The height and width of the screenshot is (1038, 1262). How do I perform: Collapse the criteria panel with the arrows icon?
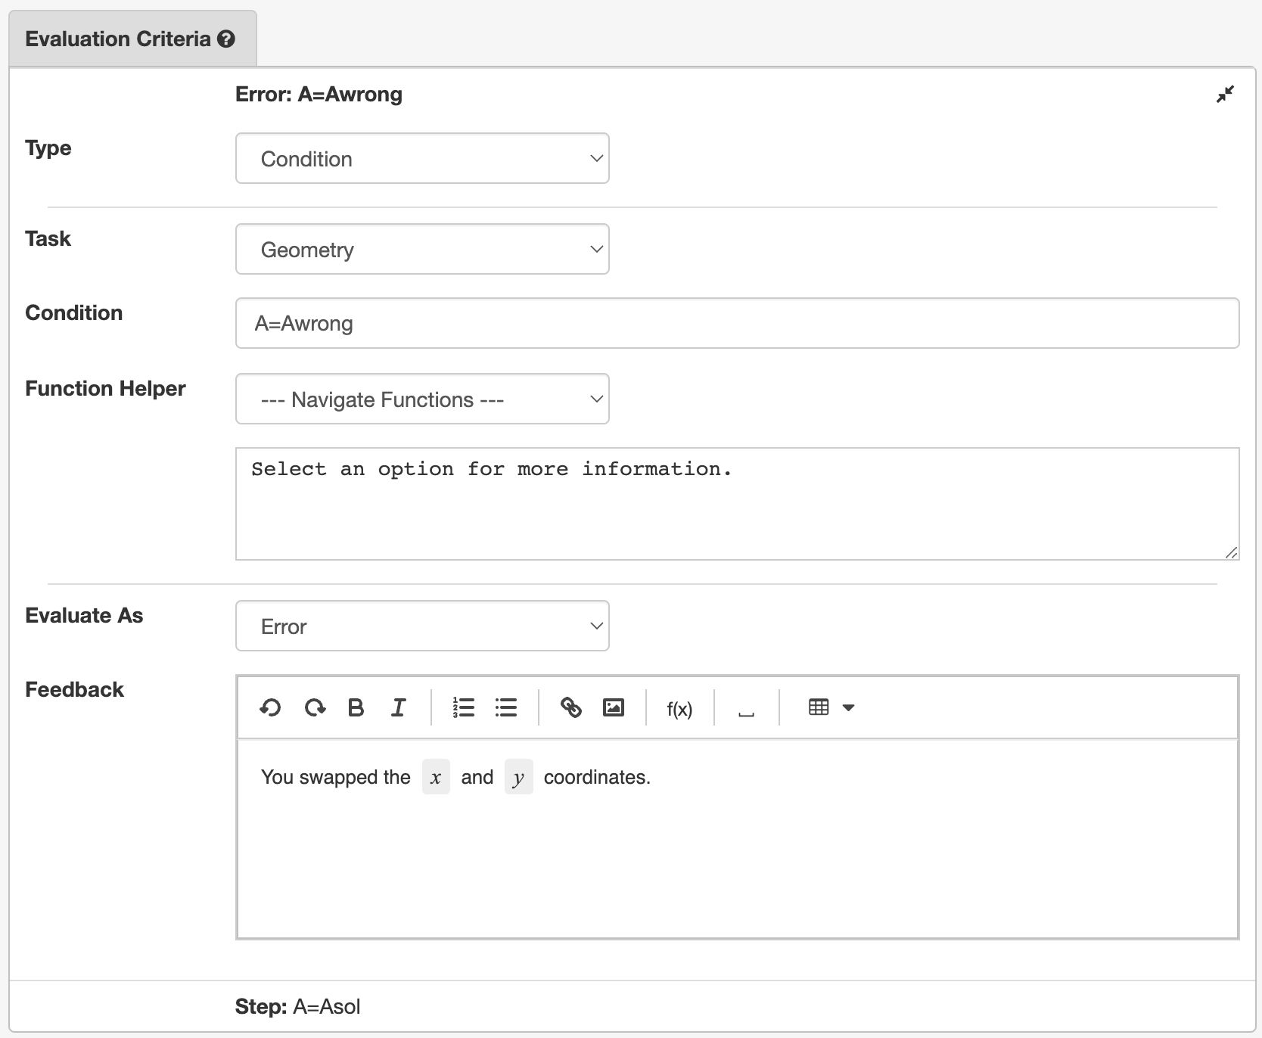(1226, 94)
